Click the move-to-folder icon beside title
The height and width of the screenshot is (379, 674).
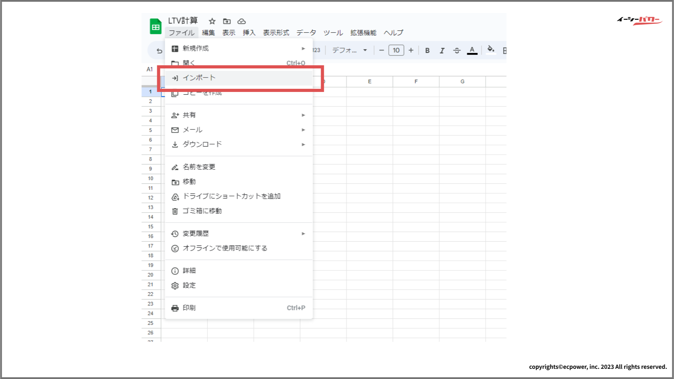227,21
